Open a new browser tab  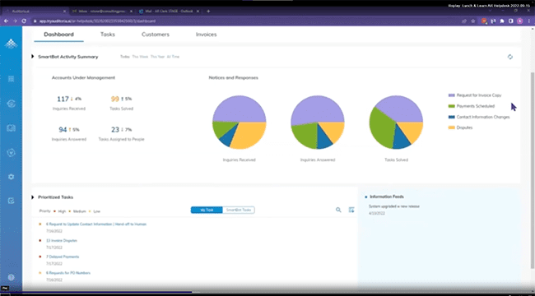(x=208, y=11)
